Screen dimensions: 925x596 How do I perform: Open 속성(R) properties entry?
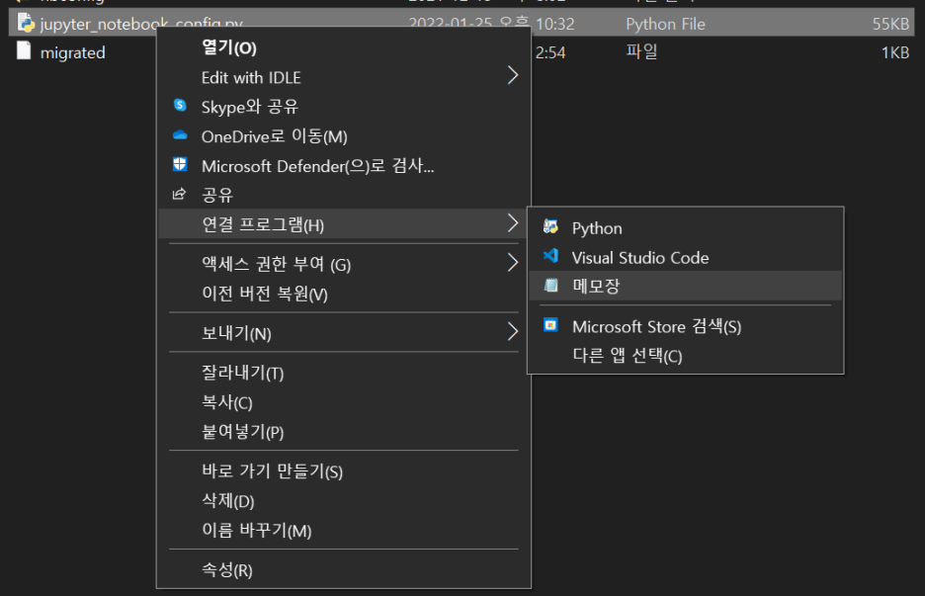[x=344, y=569]
